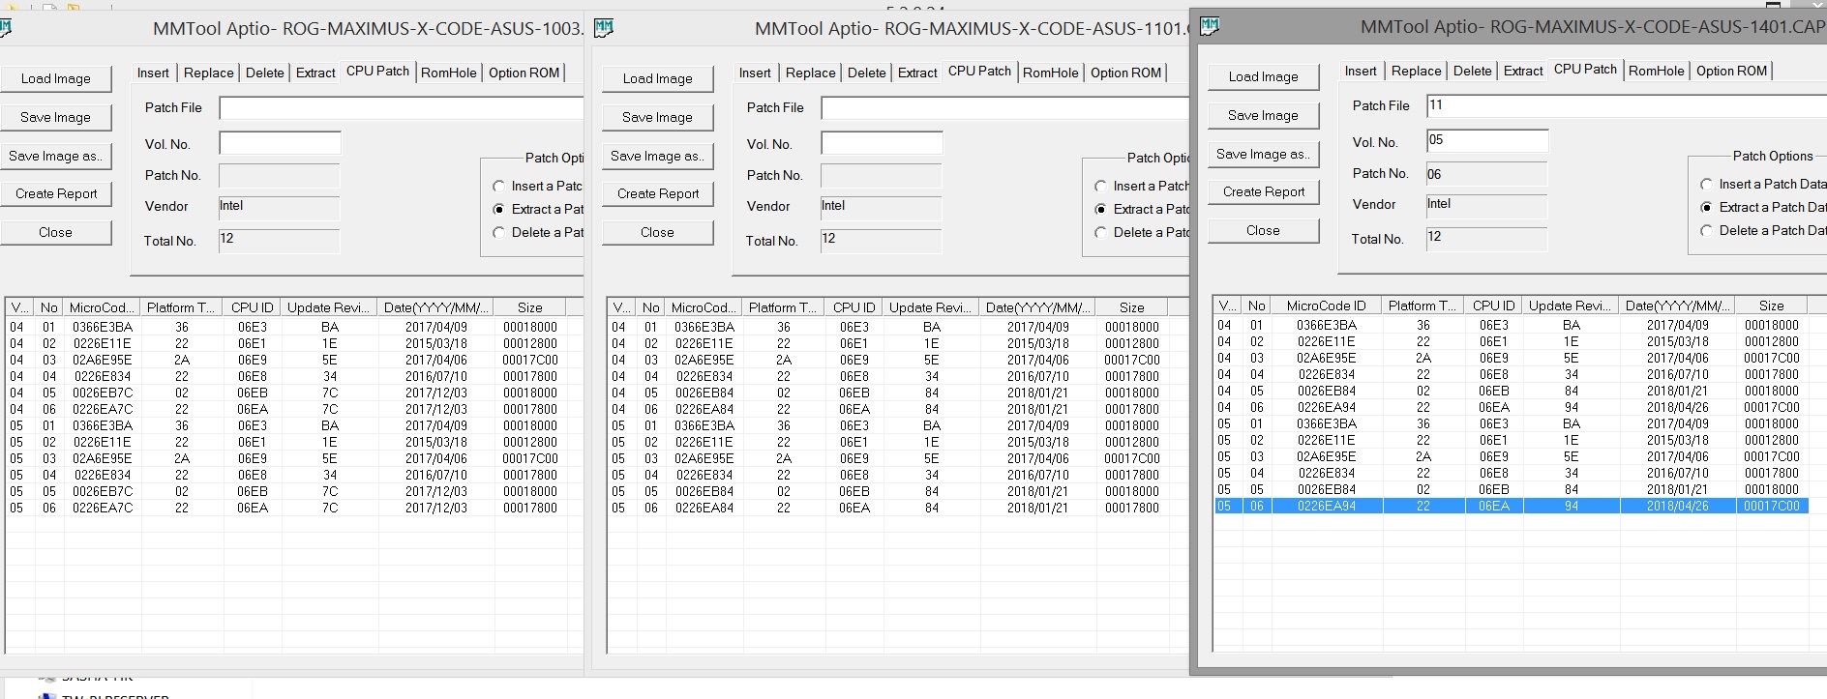Click Save Image in the 1401 window
The image size is (1827, 699).
(x=1264, y=115)
